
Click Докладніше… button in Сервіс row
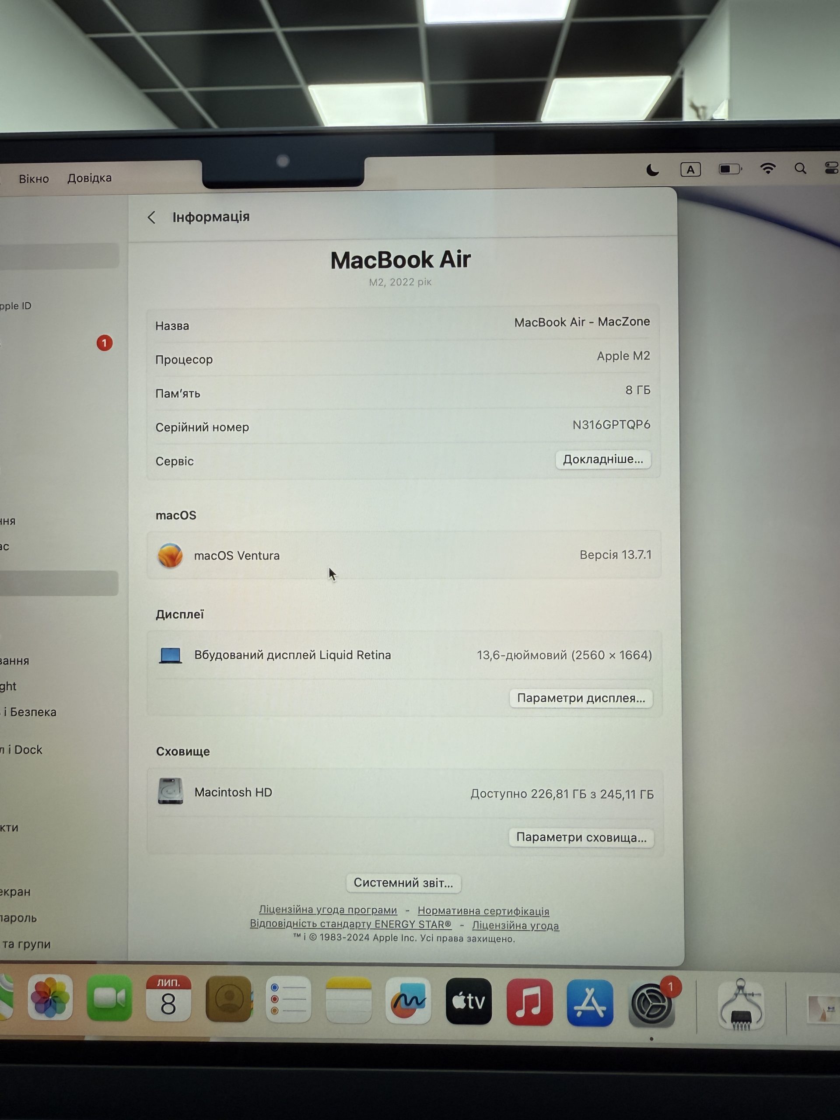pos(603,459)
